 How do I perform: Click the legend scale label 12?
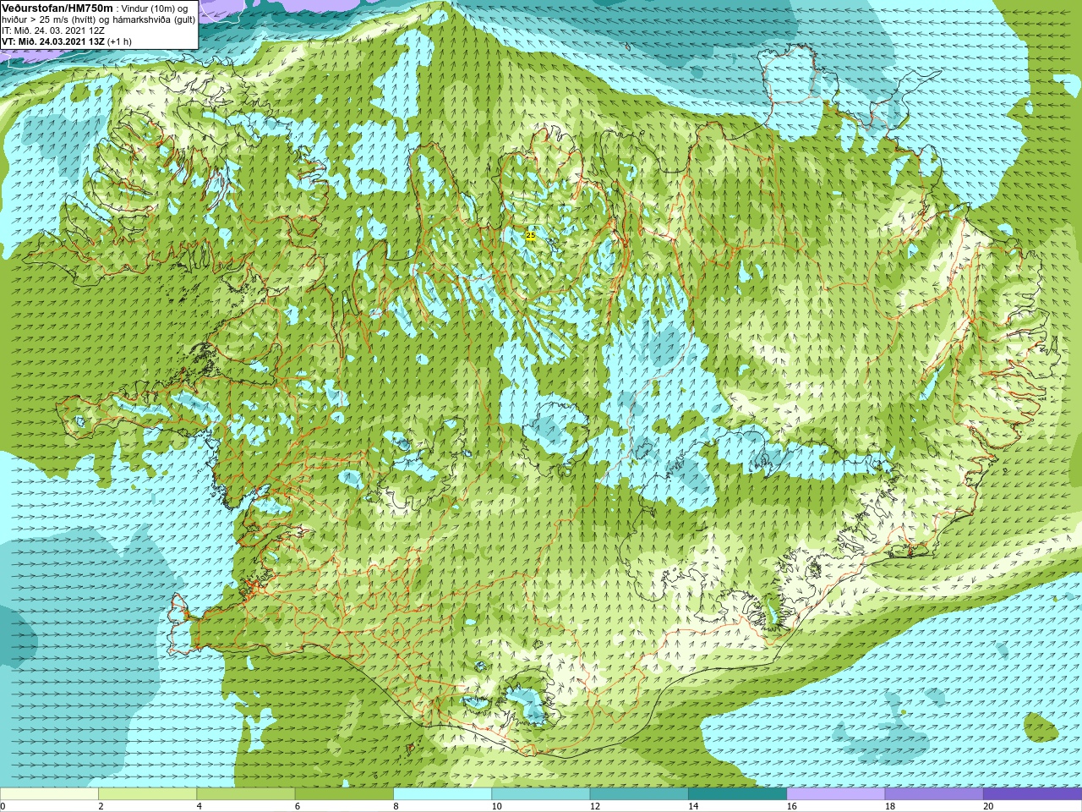tap(595, 806)
